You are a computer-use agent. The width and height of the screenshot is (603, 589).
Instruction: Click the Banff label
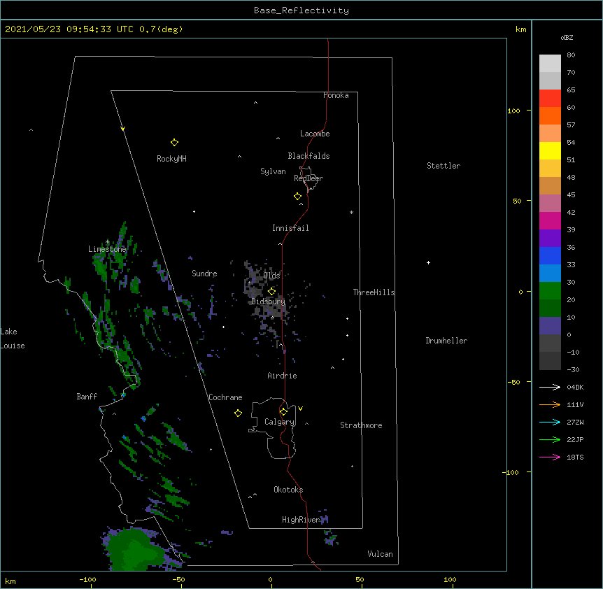pyautogui.click(x=87, y=397)
